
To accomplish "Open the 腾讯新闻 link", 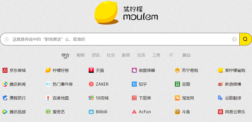I will click(18, 84).
